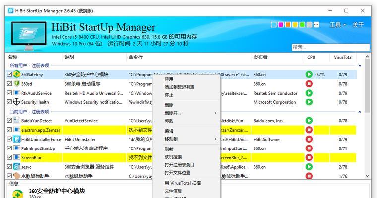Click the PalmInputStartUp row icon

[x=16, y=148]
